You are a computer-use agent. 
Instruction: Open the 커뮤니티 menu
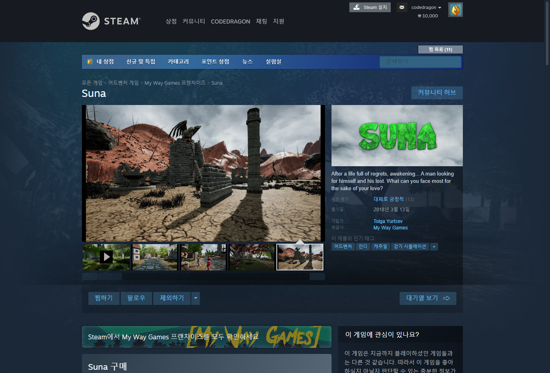[x=194, y=21]
